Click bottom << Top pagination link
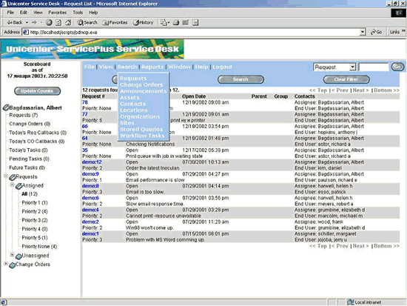407x306 pixels. tap(318, 246)
